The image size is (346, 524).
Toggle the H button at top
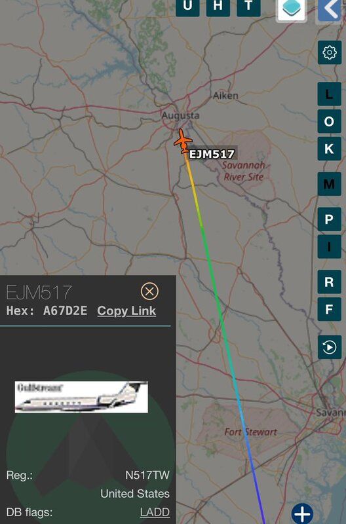[218, 7]
